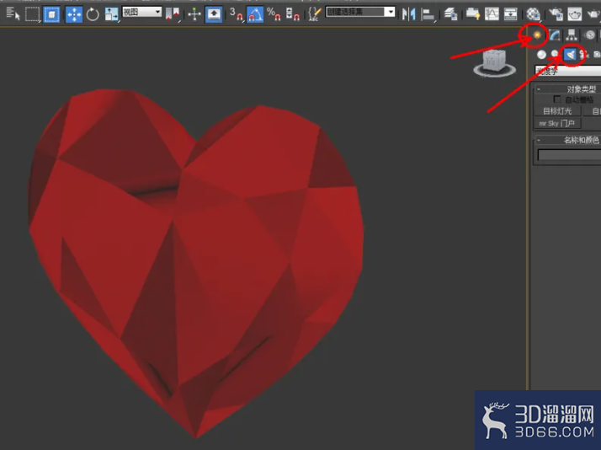
Task: Click the Mirror tool icon
Action: 409,14
